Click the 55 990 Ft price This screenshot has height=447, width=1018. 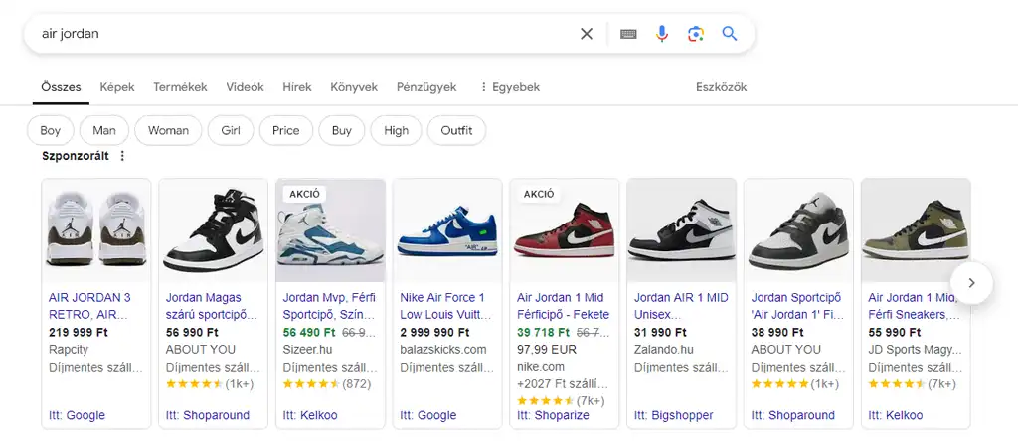(x=894, y=332)
